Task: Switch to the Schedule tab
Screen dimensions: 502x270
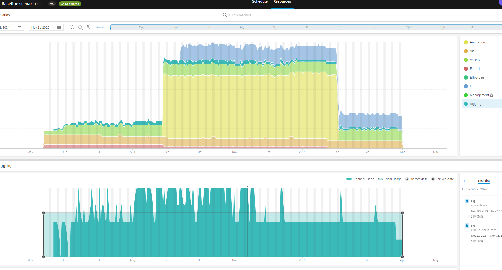Action: [x=260, y=2]
